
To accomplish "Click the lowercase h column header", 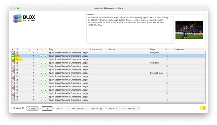I will tap(41, 49).
